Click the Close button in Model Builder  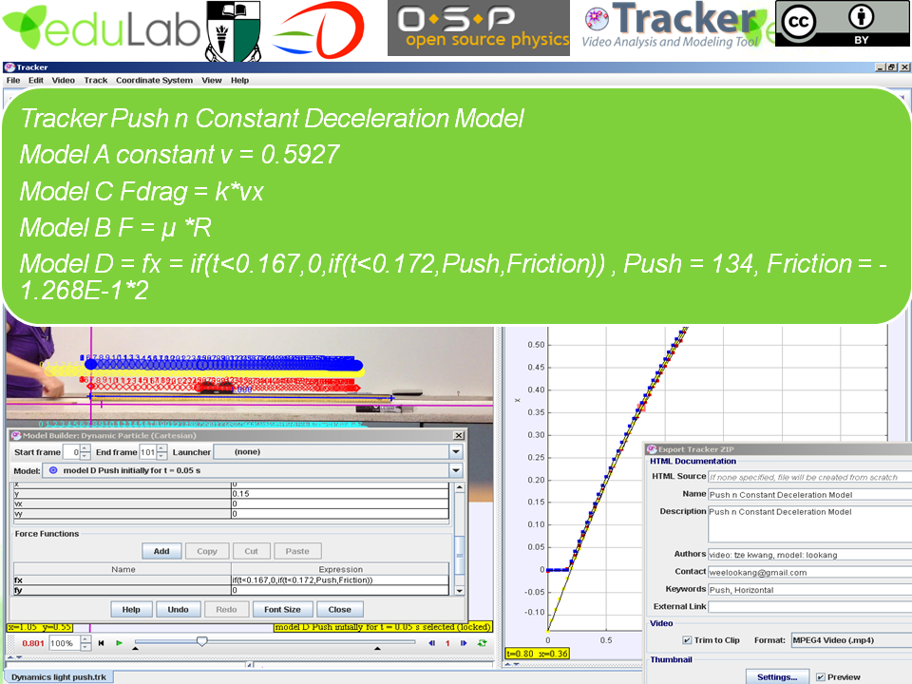(x=340, y=609)
